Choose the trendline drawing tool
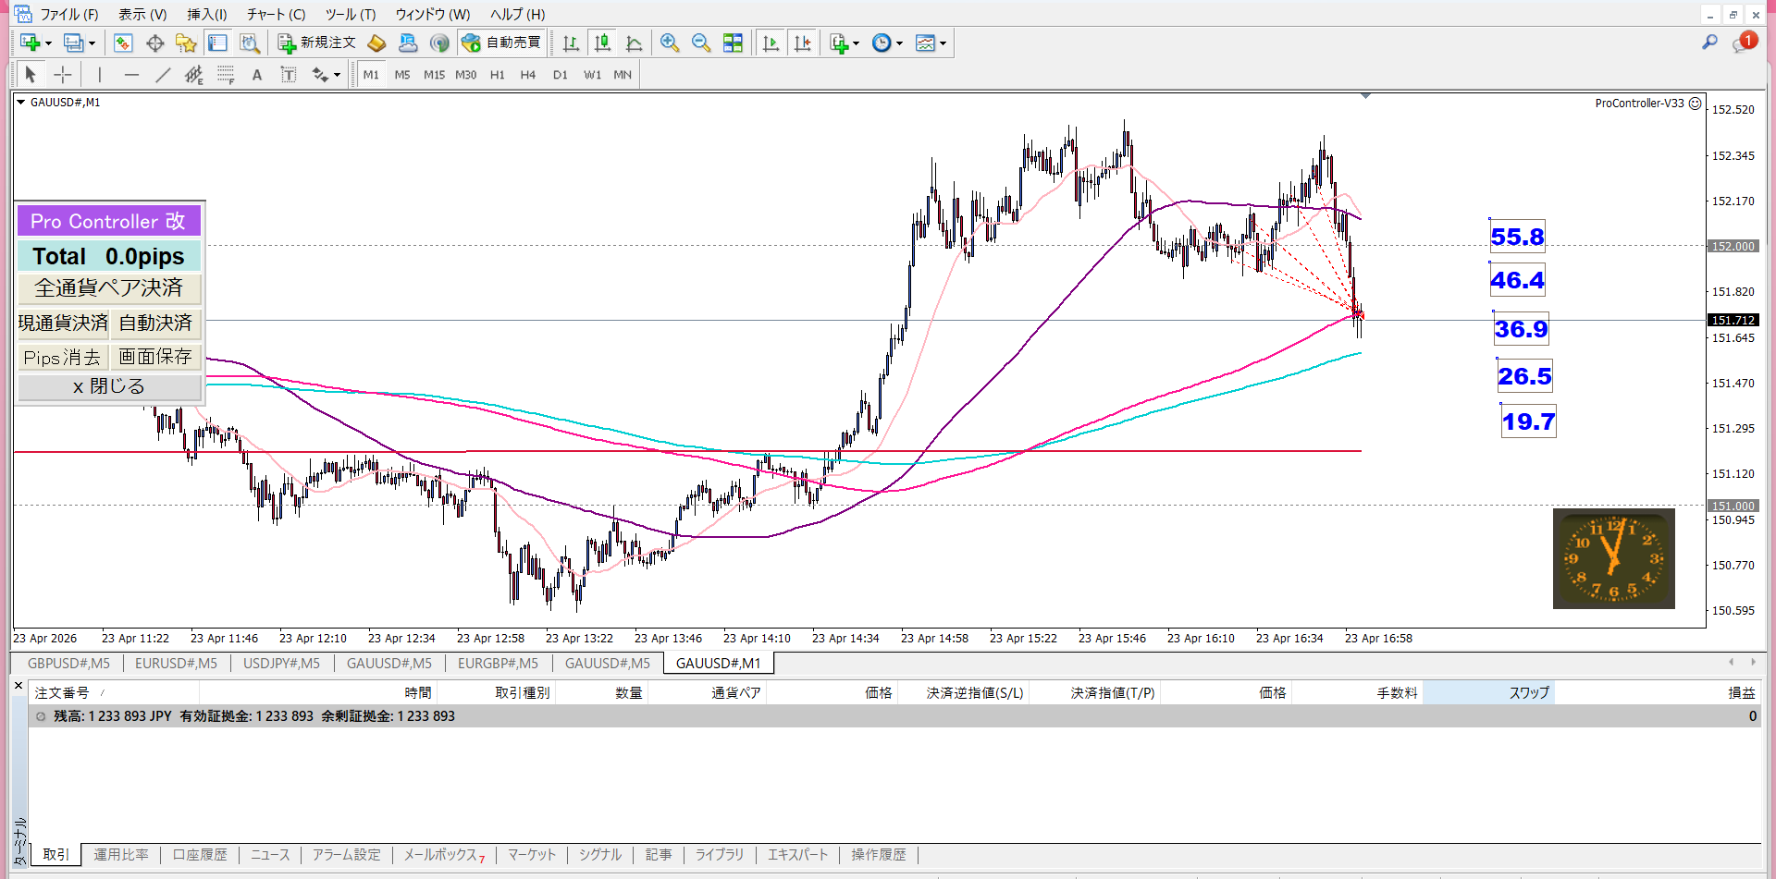 pos(163,75)
